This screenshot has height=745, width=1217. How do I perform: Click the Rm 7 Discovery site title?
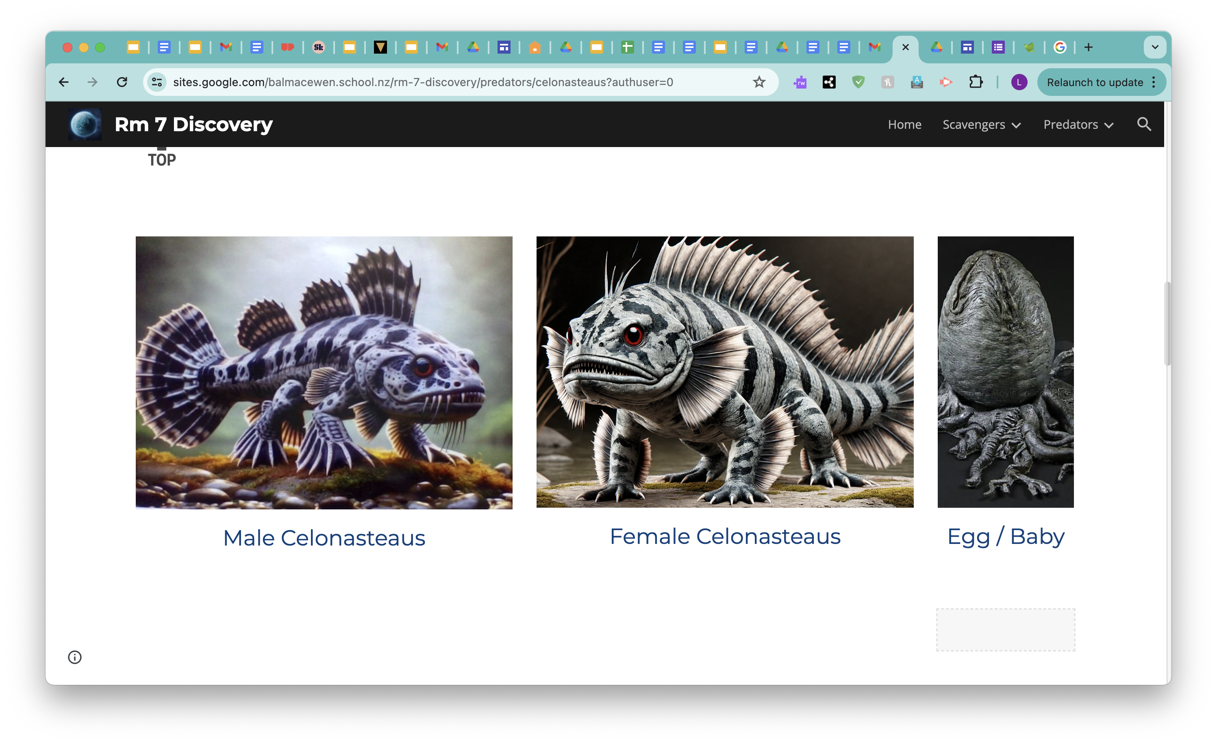pos(193,124)
